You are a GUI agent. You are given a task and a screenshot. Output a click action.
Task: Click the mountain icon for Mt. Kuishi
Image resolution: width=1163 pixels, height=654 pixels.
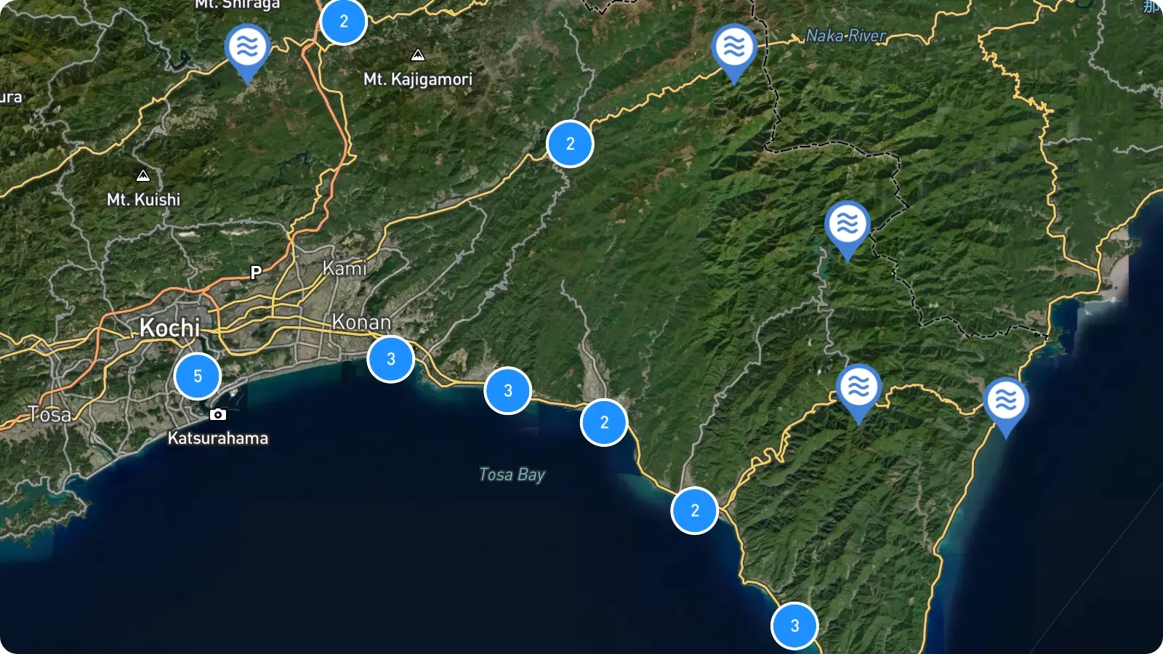pyautogui.click(x=143, y=176)
